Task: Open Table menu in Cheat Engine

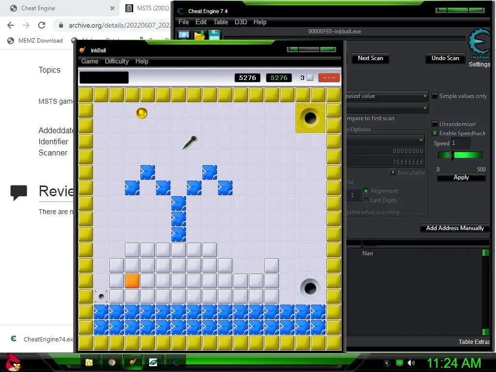Action: [220, 22]
